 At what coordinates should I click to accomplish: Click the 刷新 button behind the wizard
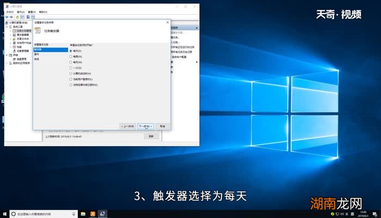tap(151, 136)
